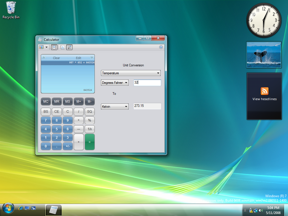Image resolution: width=288 pixels, height=216 pixels.
Task: Click the SQ square root key
Action: 90,112
